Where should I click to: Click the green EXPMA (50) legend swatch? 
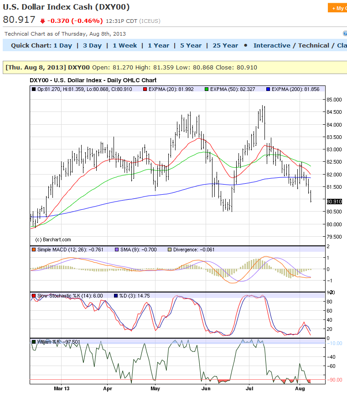click(207, 89)
